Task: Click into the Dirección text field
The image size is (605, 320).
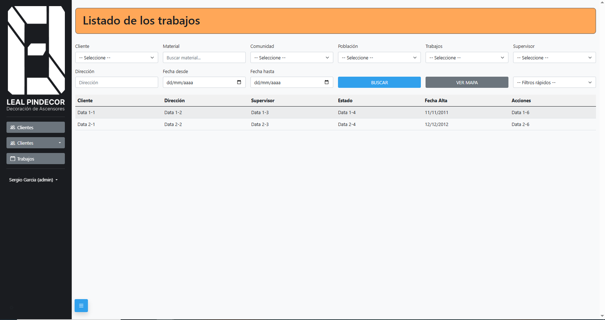Action: 116,82
